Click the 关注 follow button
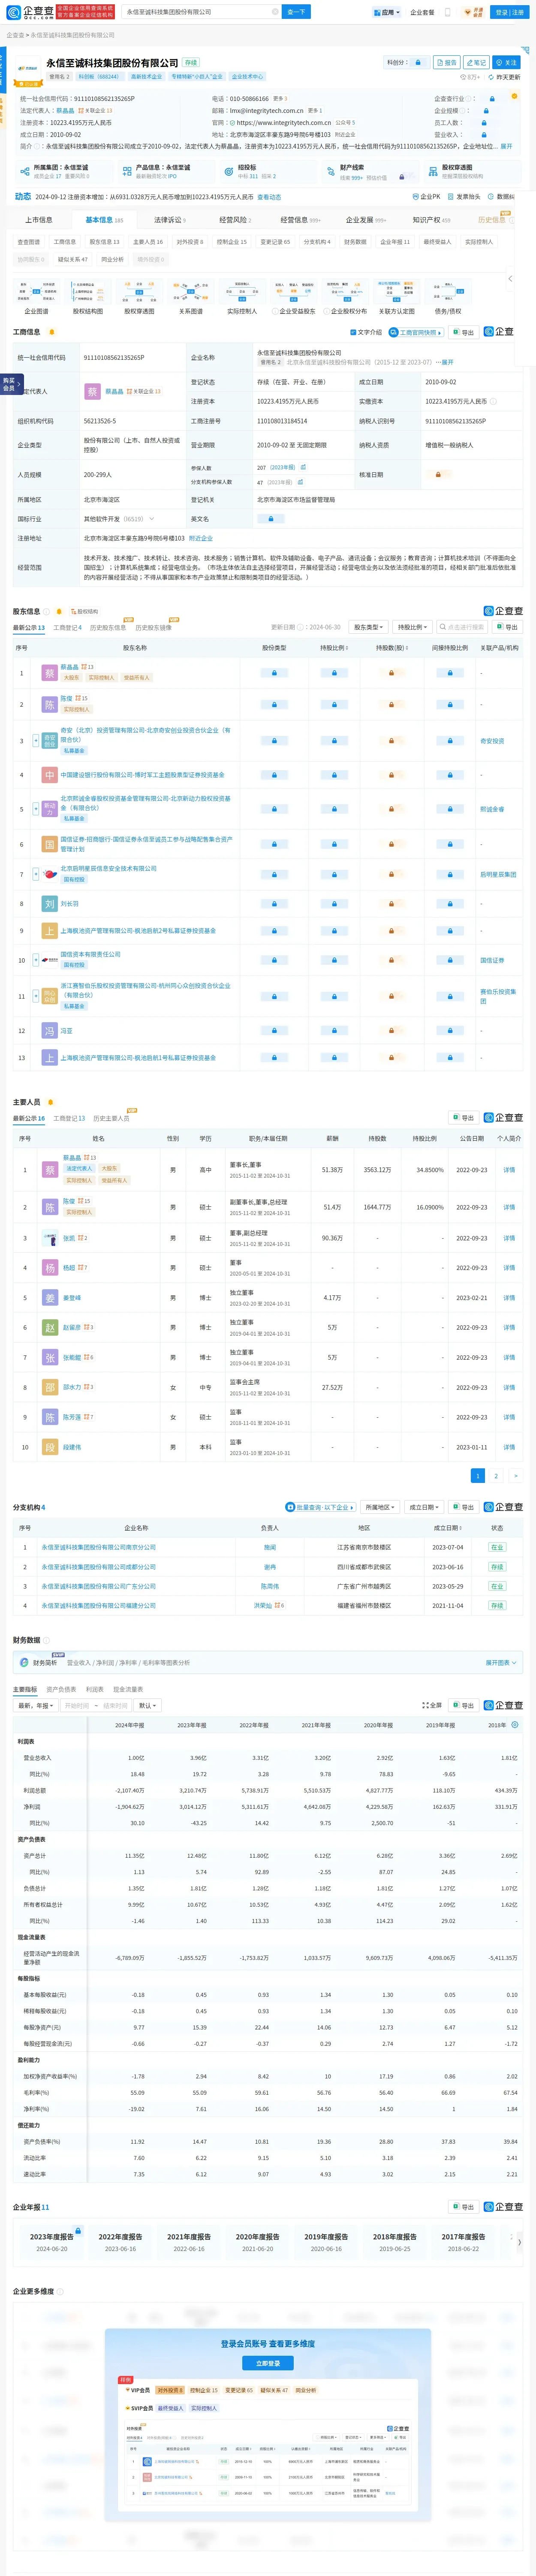Viewport: 536px width, 2576px height. tap(506, 62)
